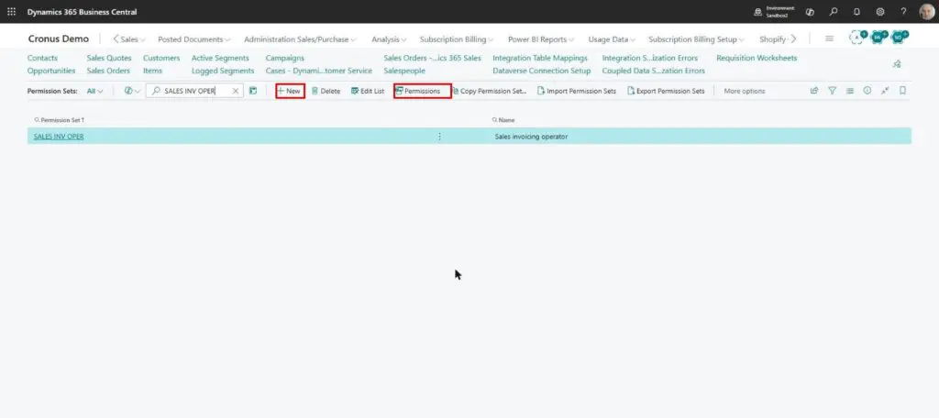
Task: Open the Copilot icon in the top bar
Action: tap(810, 11)
